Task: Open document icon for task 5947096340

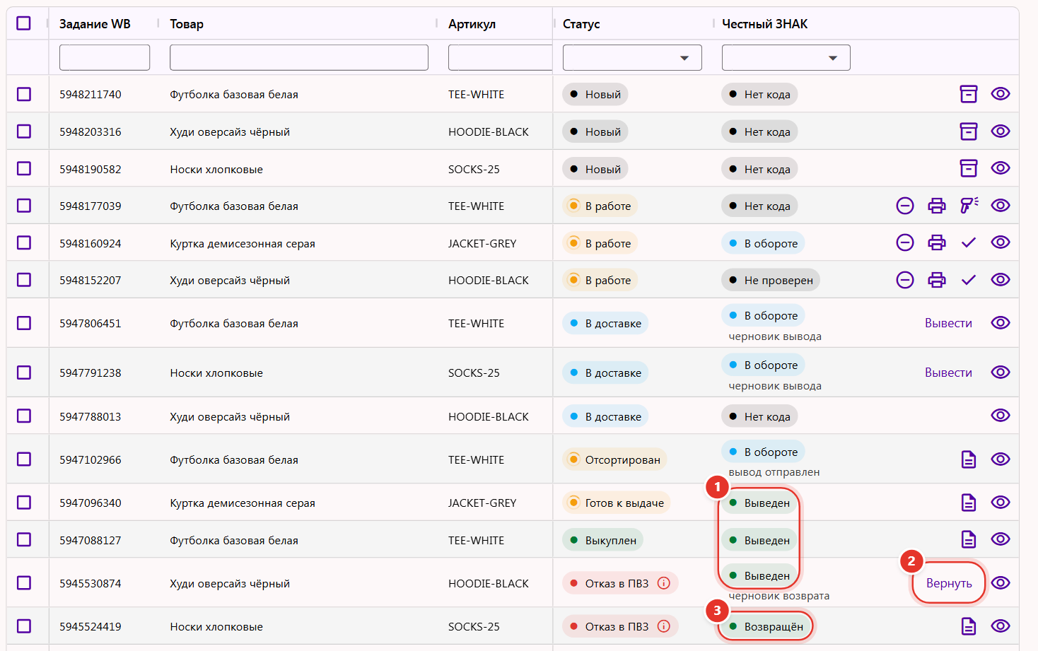Action: (x=969, y=503)
